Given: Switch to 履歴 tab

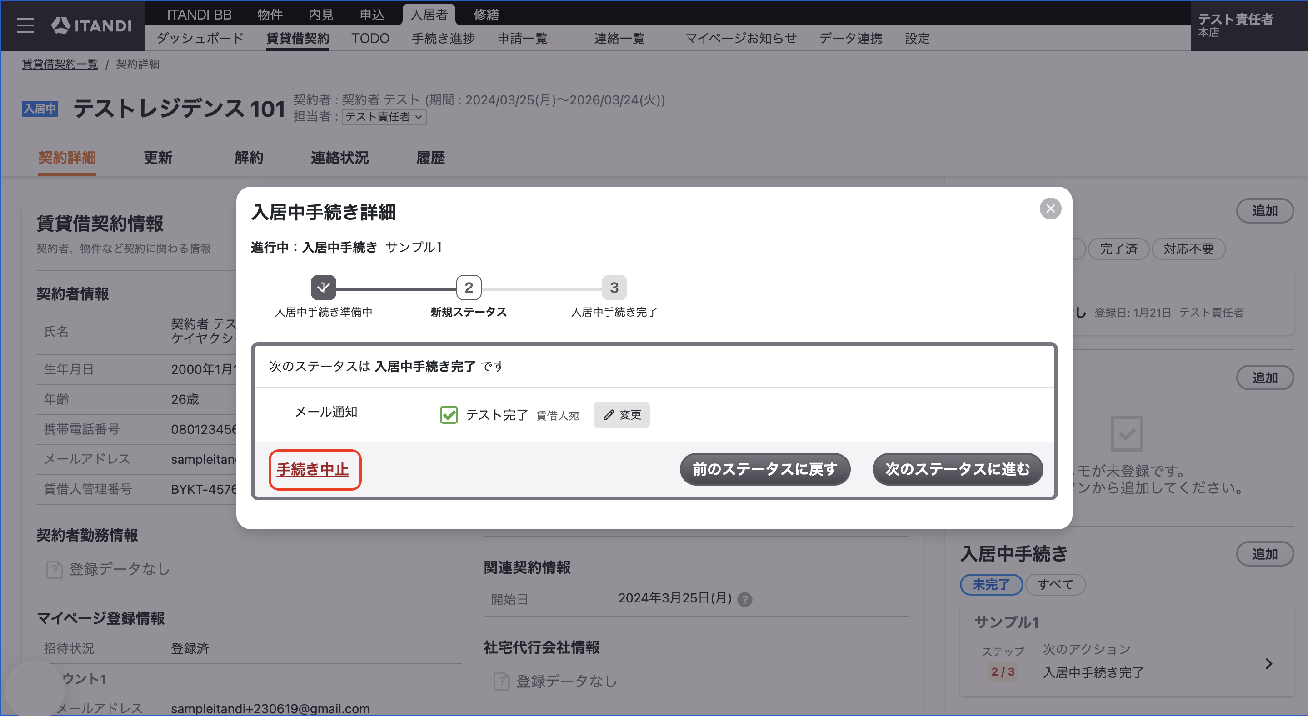Looking at the screenshot, I should click(430, 158).
